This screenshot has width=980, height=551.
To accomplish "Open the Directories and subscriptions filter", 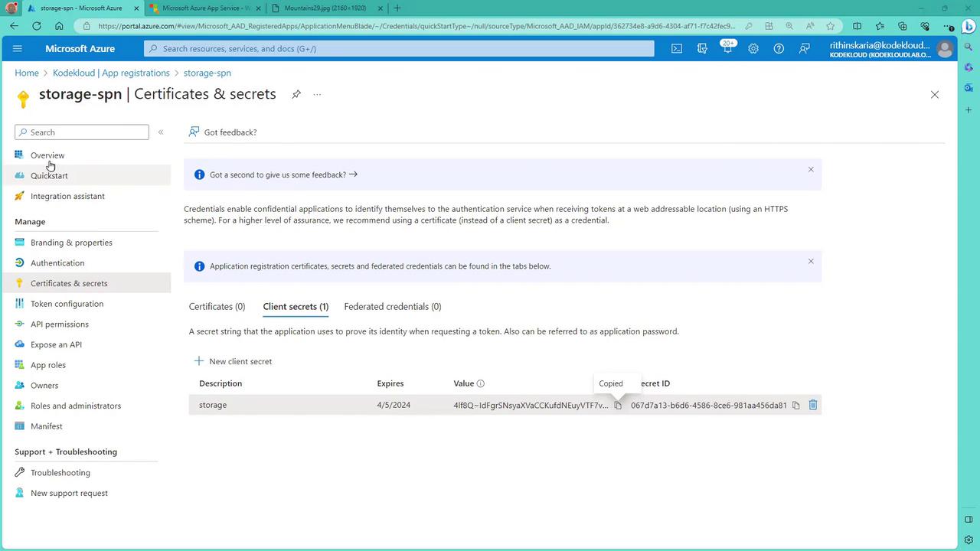I will click(702, 48).
